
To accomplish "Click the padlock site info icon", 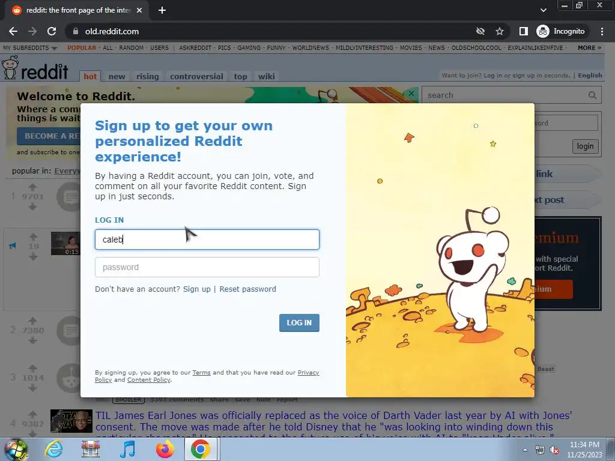I will pyautogui.click(x=76, y=31).
